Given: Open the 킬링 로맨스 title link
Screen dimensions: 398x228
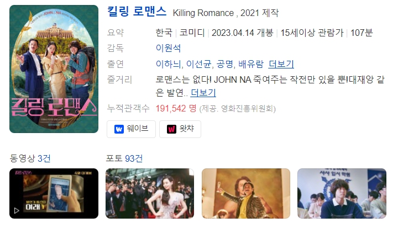Looking at the screenshot, I should (137, 12).
